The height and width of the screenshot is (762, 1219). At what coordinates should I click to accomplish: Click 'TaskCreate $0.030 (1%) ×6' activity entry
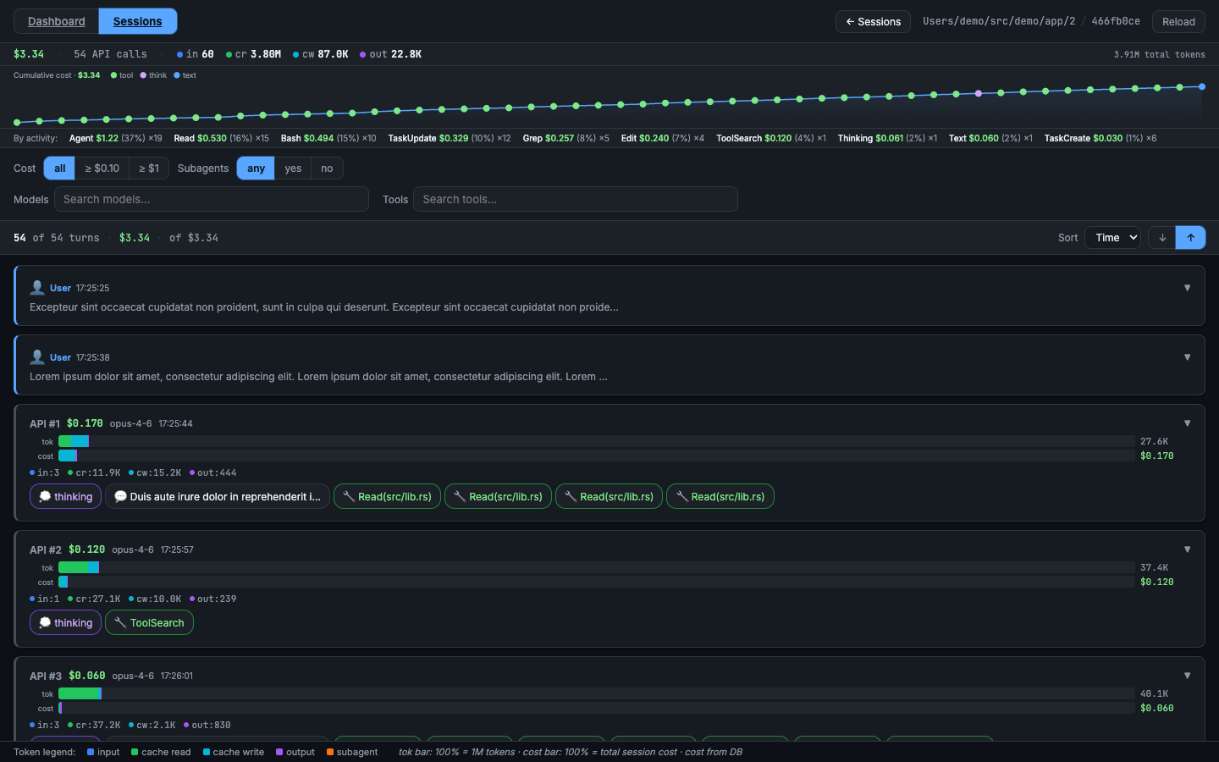coord(1100,138)
